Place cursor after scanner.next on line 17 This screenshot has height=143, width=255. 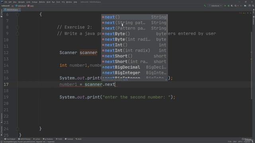point(115,84)
